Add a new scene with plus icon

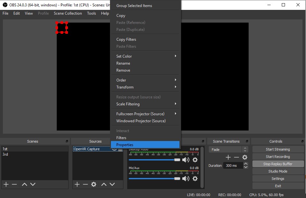pos(6,184)
